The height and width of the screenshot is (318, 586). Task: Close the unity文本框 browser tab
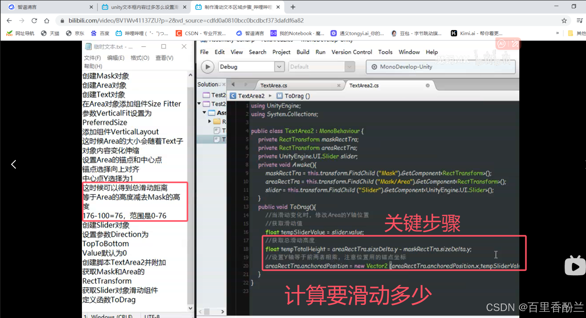185,7
